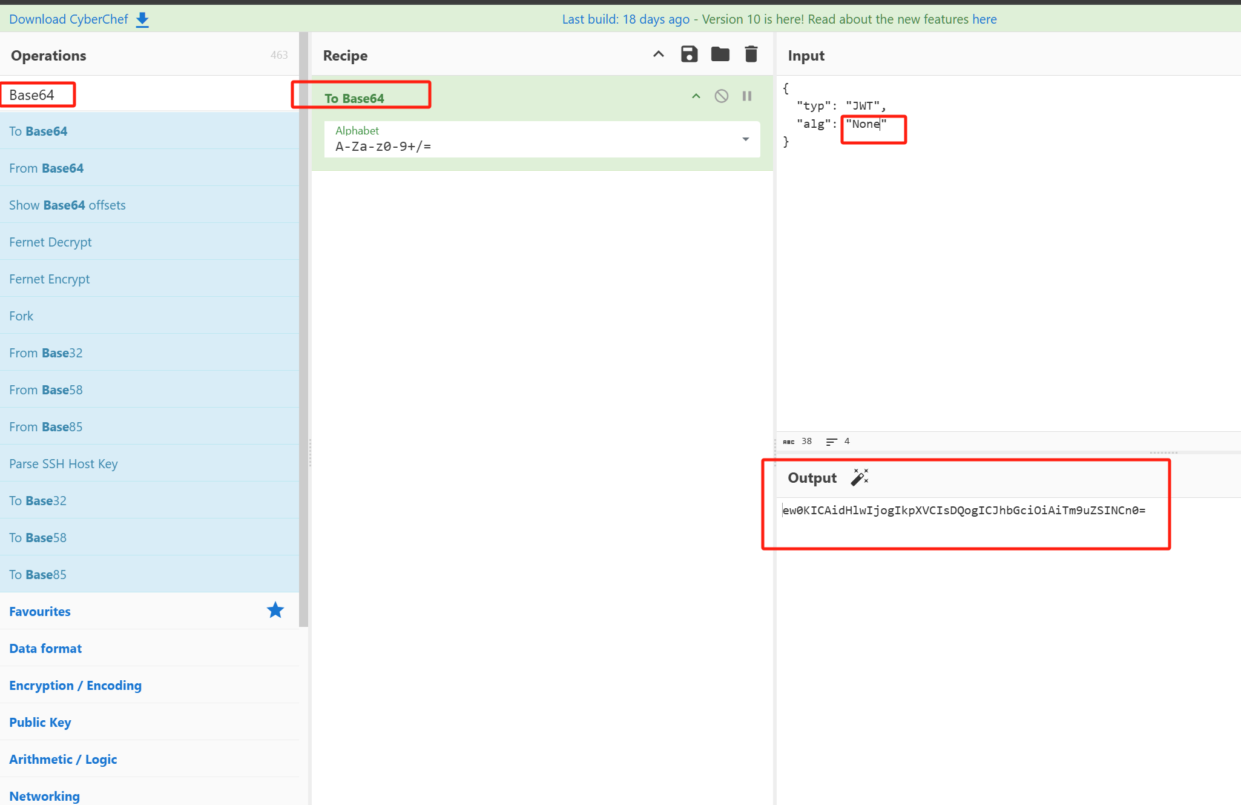The image size is (1241, 805).
Task: Toggle breakpoint on the To Base64 step
Action: click(747, 96)
